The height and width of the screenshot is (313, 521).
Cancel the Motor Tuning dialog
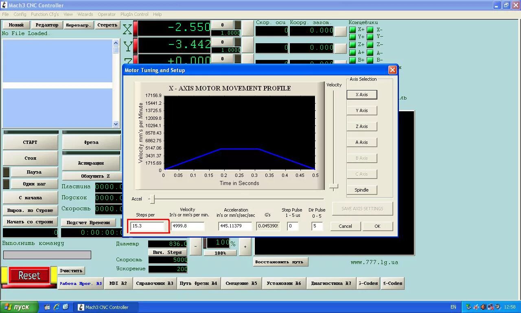click(x=345, y=226)
